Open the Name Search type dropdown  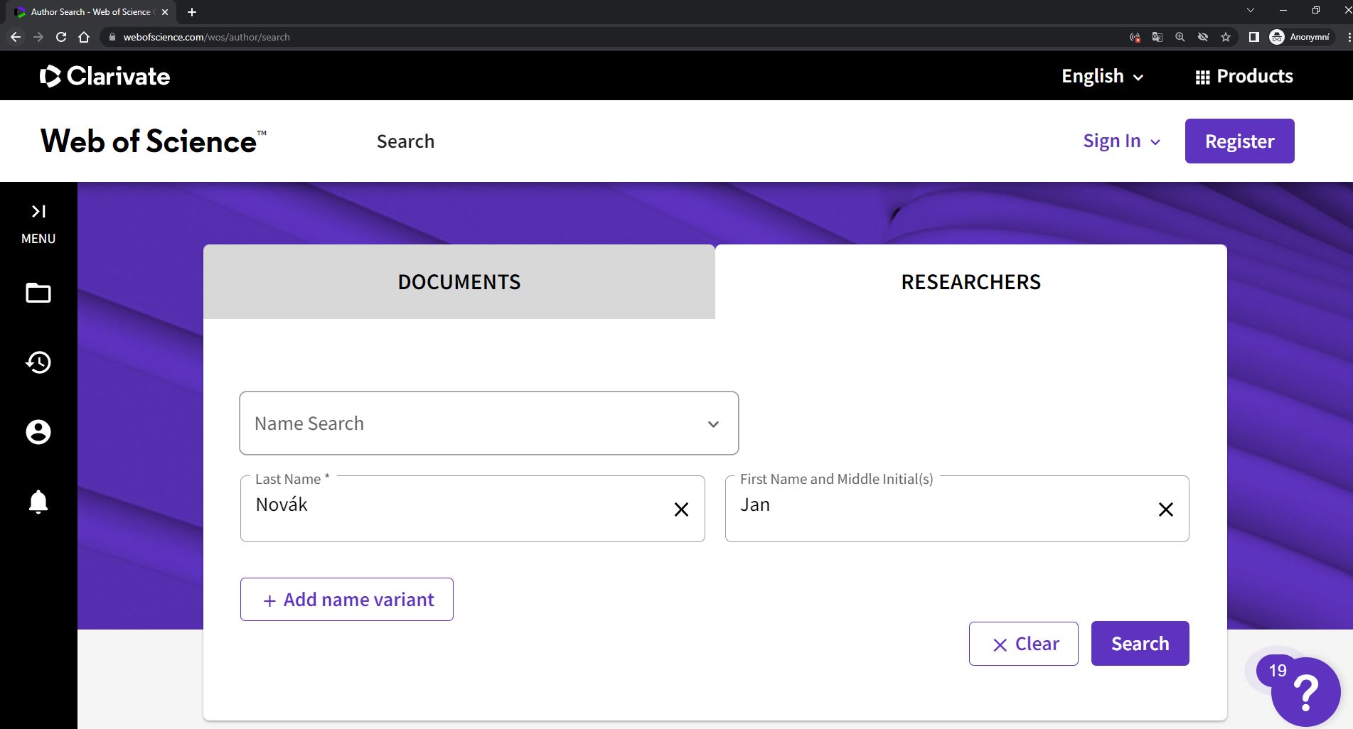[489, 423]
